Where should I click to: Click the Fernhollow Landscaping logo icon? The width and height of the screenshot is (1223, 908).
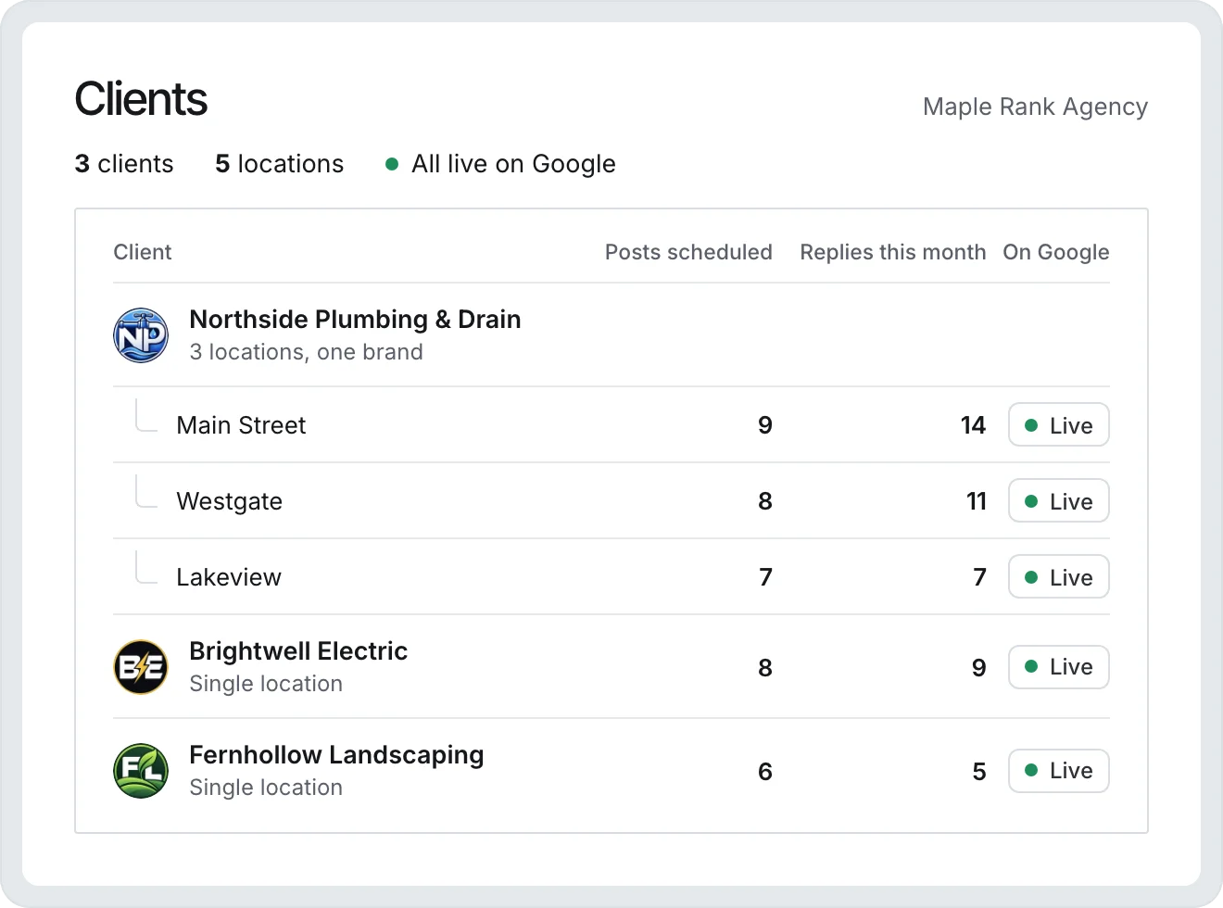141,771
